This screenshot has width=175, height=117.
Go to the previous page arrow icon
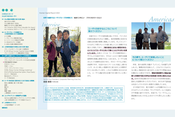3,10
